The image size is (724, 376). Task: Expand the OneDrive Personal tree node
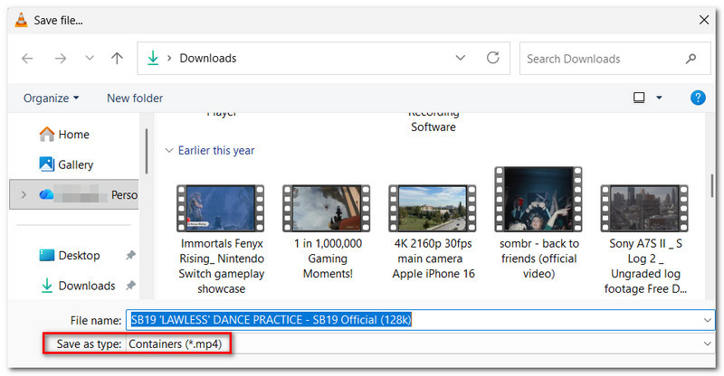click(x=24, y=194)
